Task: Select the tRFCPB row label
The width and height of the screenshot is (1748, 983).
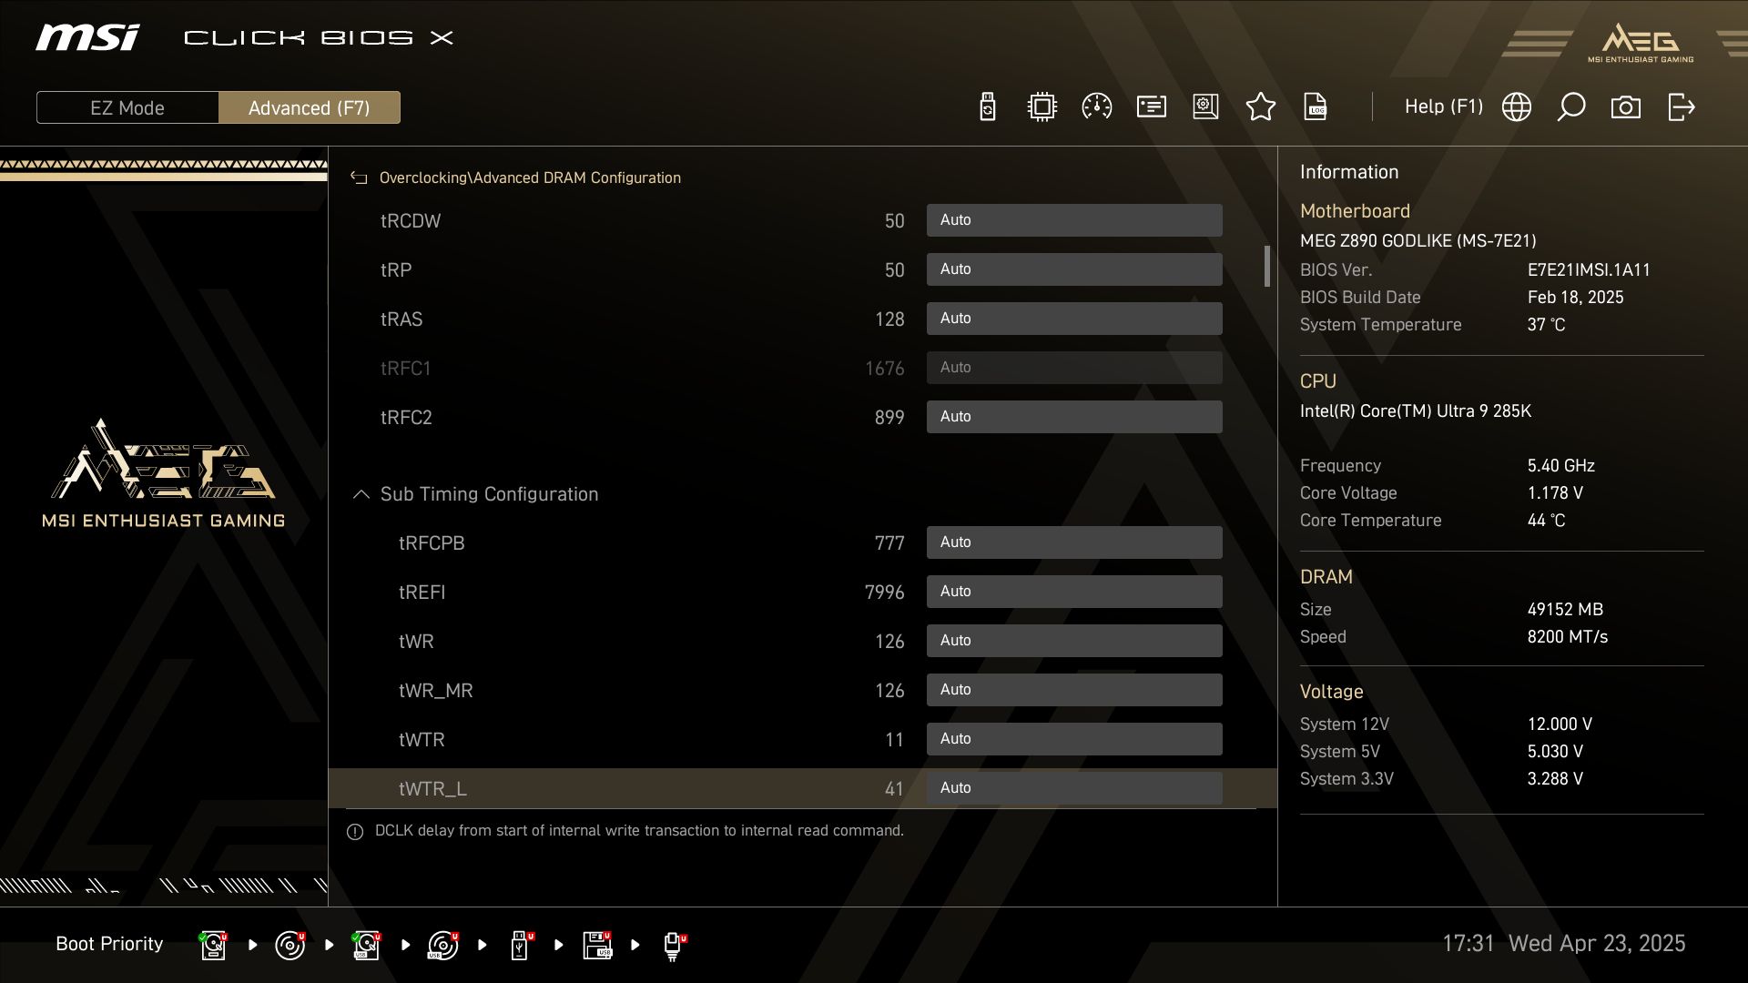Action: pos(432,543)
